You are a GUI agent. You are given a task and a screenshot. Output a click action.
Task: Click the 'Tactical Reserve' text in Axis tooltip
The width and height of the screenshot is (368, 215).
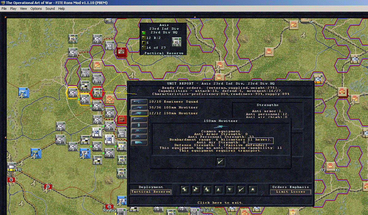click(x=164, y=53)
